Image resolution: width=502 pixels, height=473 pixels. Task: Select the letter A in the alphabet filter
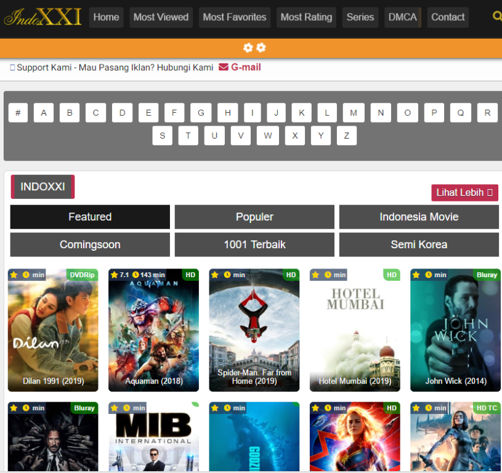click(43, 113)
